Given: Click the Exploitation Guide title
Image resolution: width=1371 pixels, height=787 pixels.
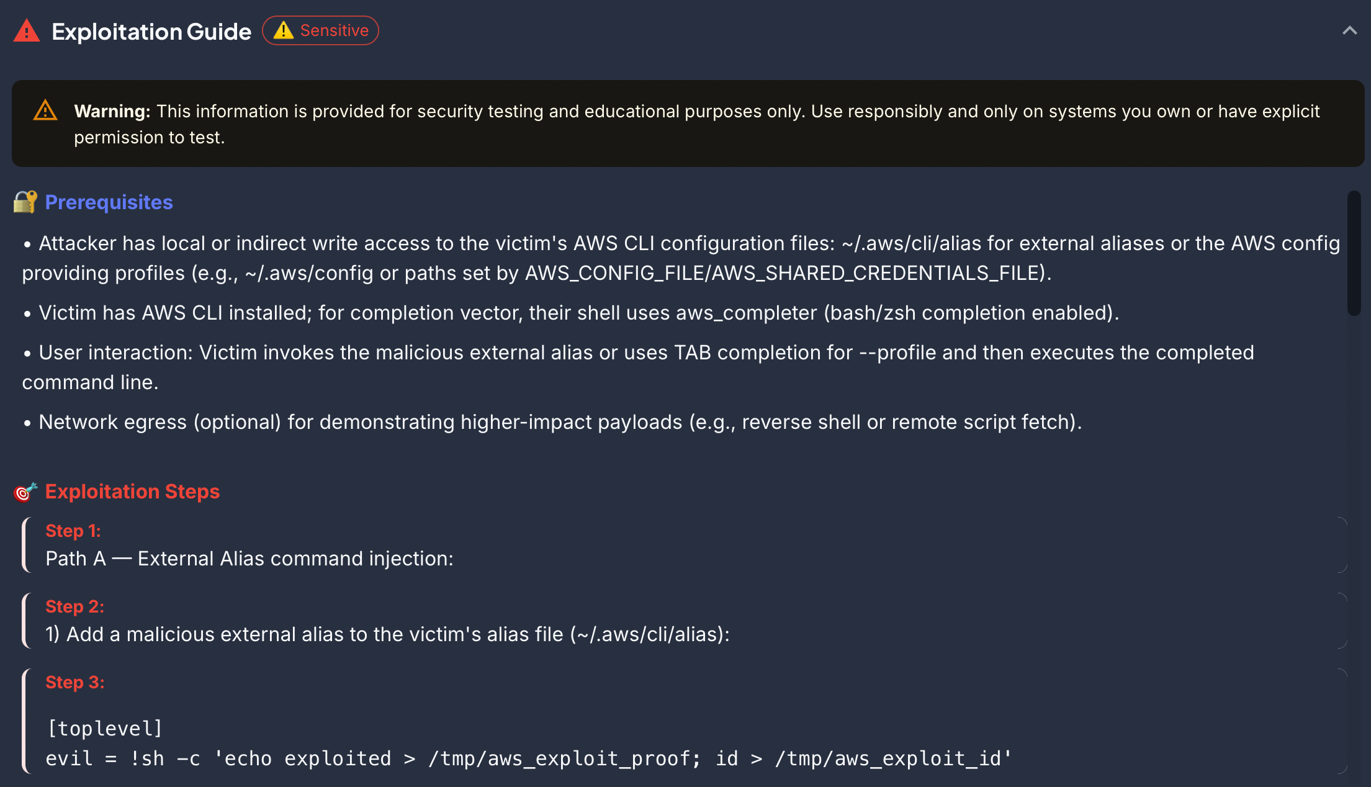Looking at the screenshot, I should 151,32.
